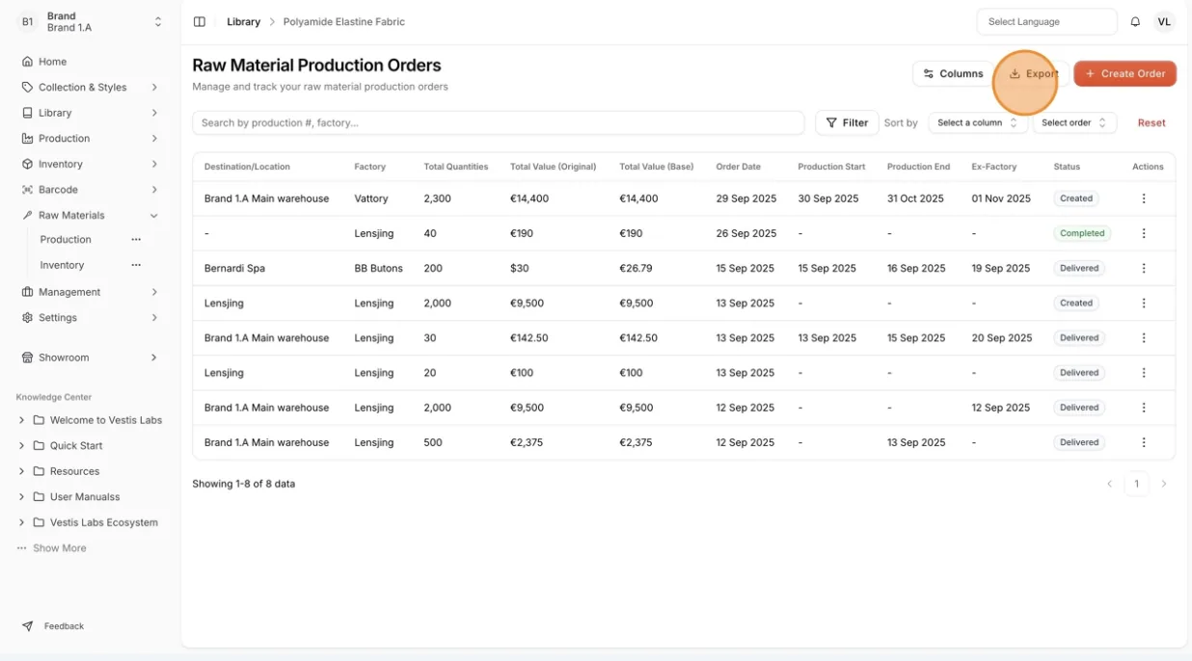Open actions menu for Vattory order row
1192x661 pixels.
1144,198
